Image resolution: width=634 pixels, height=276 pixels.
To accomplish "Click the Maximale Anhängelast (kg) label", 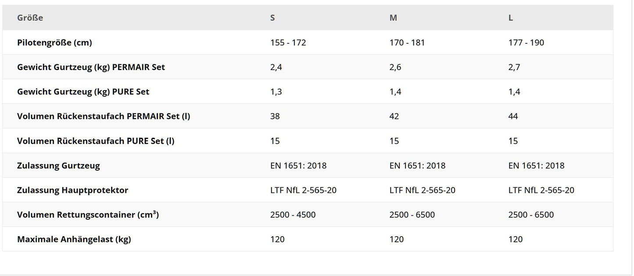I will (74, 239).
